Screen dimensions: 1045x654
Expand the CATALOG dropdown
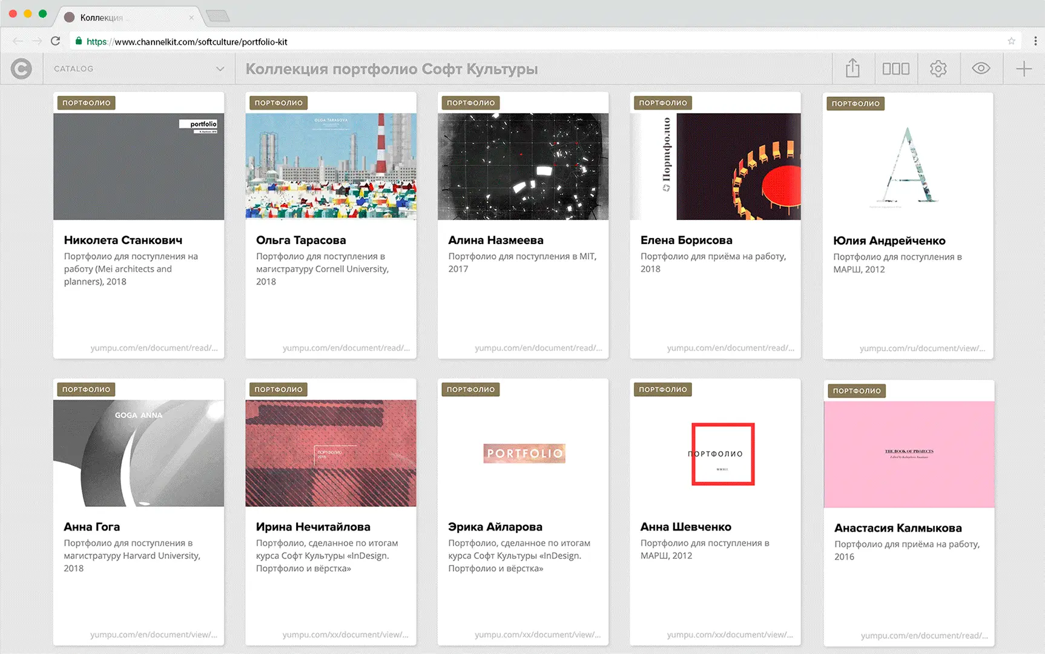[x=139, y=68]
